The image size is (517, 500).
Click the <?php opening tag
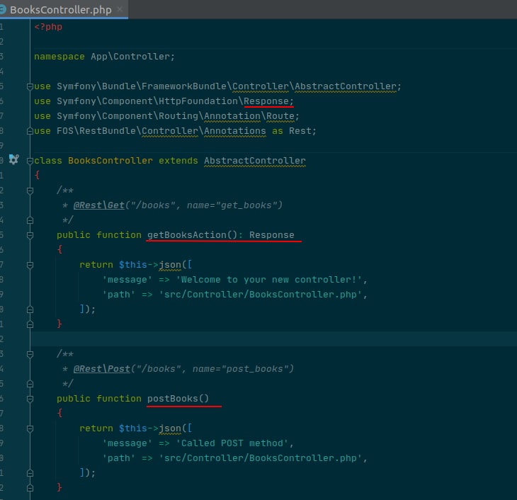click(48, 27)
